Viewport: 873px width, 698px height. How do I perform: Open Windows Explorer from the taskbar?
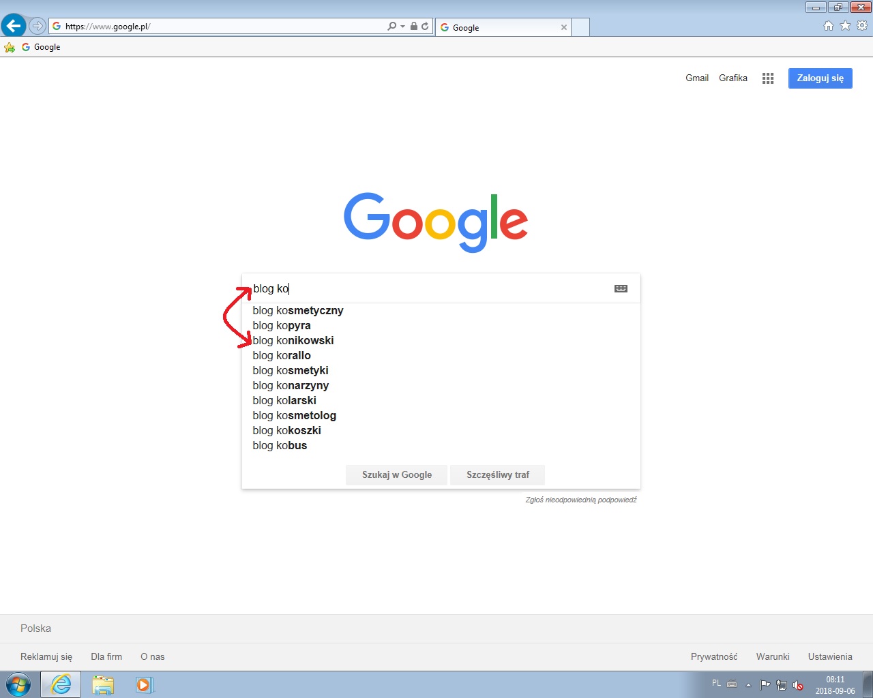coord(103,684)
